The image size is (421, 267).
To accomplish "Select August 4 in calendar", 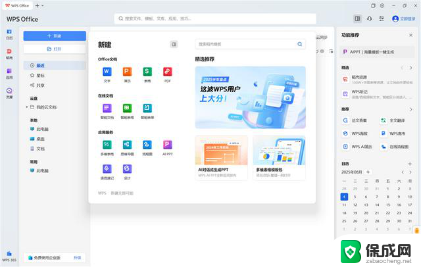I will [x=344, y=197].
